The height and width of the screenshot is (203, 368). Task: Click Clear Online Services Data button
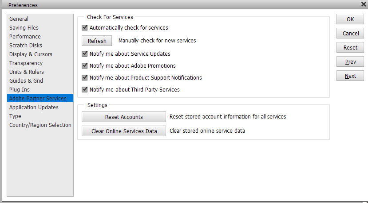124,131
